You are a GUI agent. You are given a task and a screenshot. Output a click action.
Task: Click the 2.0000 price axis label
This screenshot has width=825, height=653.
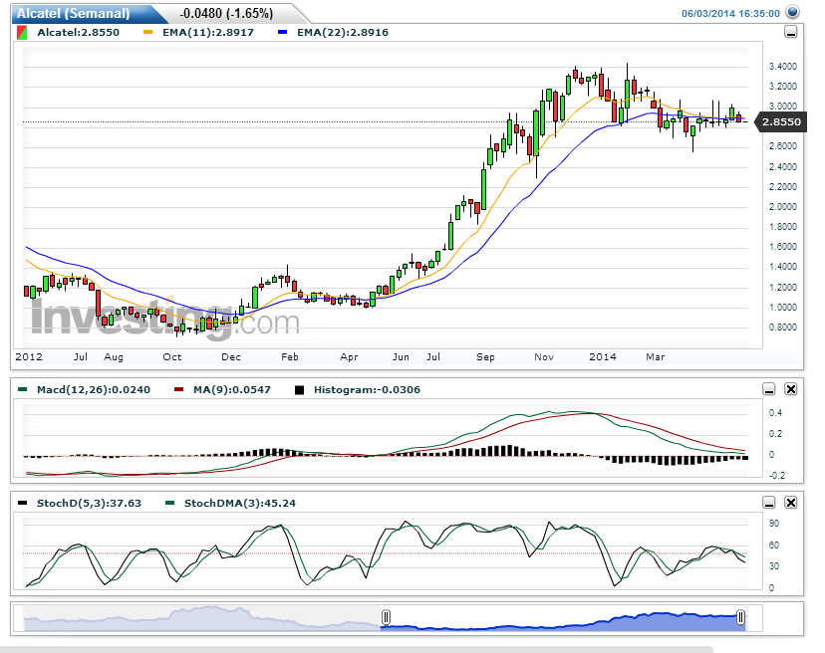(783, 207)
